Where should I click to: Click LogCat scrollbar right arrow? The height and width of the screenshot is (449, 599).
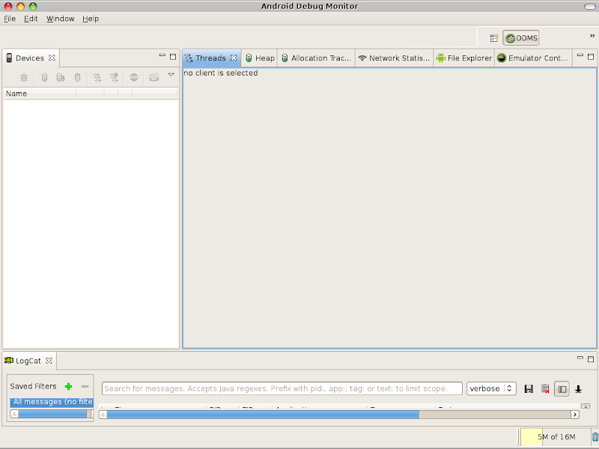tap(575, 415)
